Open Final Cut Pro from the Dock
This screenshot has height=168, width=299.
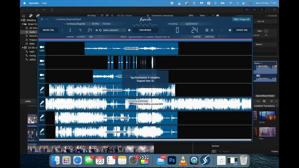[x=144, y=160]
